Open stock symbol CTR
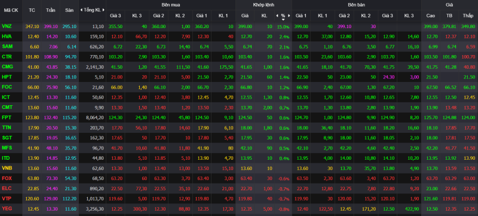 (7, 56)
